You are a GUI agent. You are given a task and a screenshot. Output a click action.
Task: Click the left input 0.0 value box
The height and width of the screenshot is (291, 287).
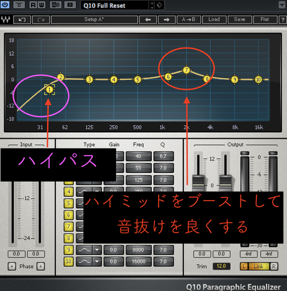tap(17, 254)
